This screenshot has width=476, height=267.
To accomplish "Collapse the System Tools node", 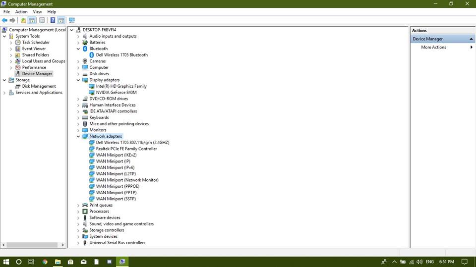I will (x=4, y=36).
